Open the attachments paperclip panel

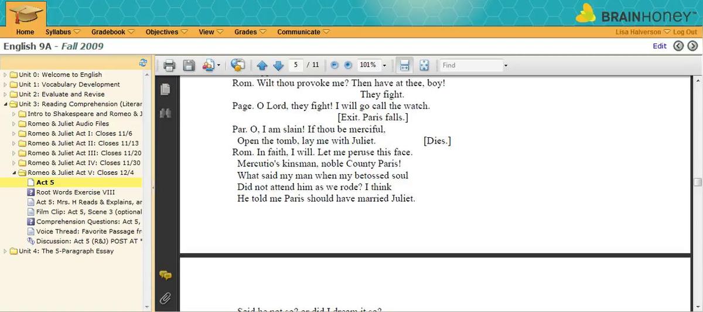165,298
